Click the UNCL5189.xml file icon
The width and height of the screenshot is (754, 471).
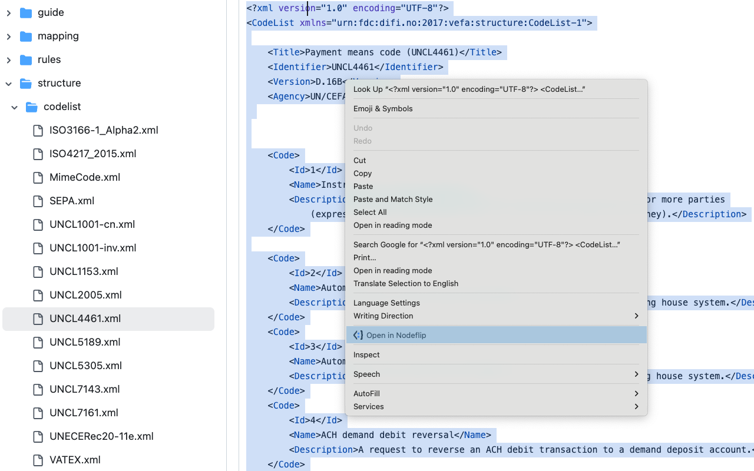tap(38, 342)
